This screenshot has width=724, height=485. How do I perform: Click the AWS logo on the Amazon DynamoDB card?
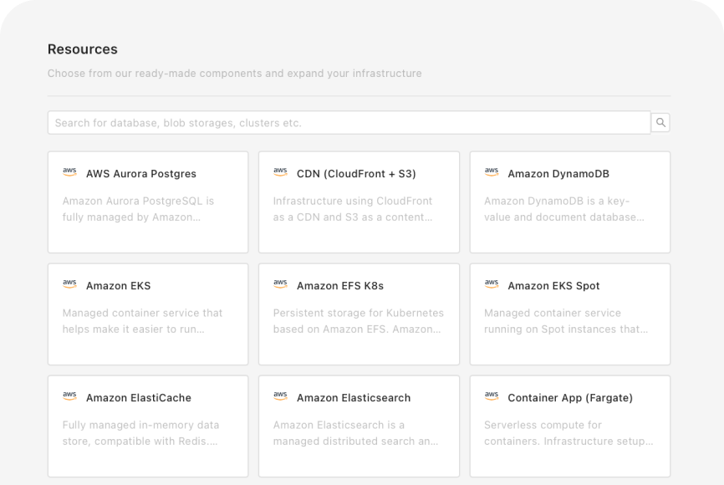(492, 172)
